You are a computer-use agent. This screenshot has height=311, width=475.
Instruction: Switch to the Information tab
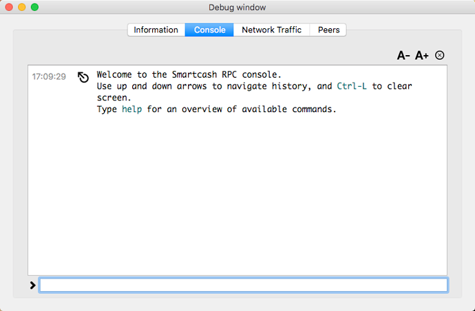tap(156, 30)
